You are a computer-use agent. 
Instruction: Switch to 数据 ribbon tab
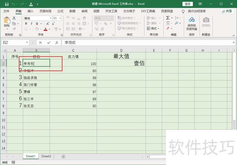pos(72,11)
